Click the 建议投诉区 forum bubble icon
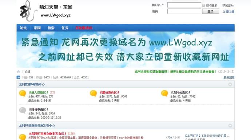 (x=93, y=93)
